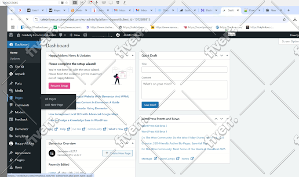Image resolution: width=299 pixels, height=177 pixels.
Task: Click the Happy Addons smiley icon
Action: [11, 143]
